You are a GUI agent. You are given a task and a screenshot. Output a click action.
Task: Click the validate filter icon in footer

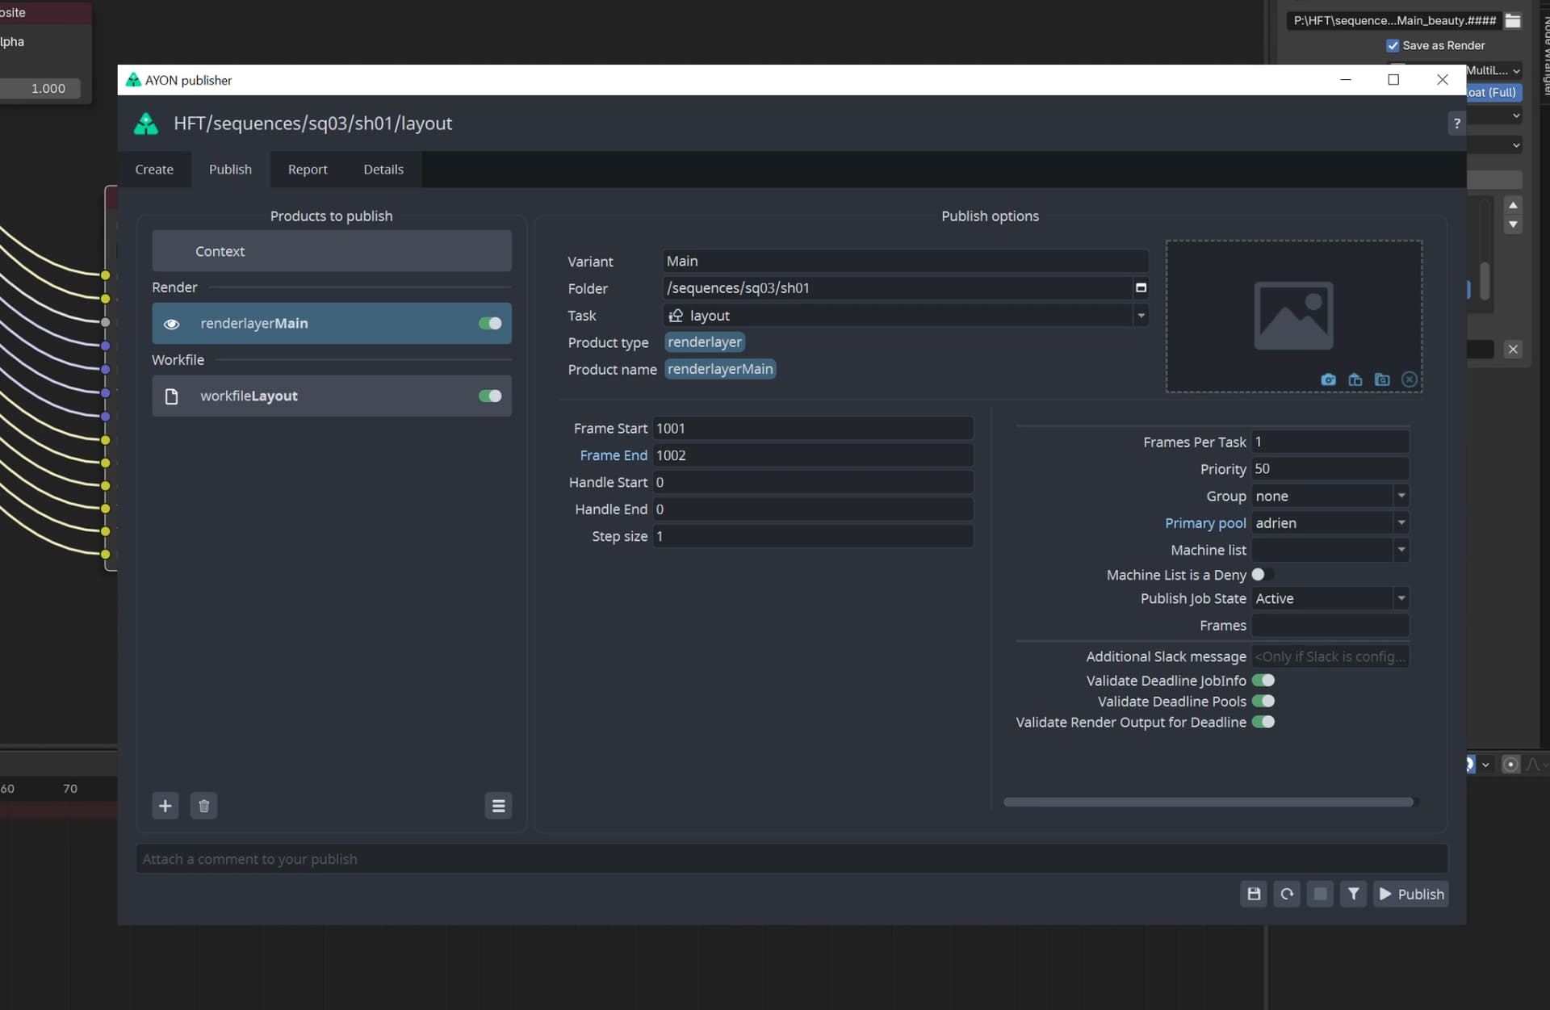coord(1353,894)
